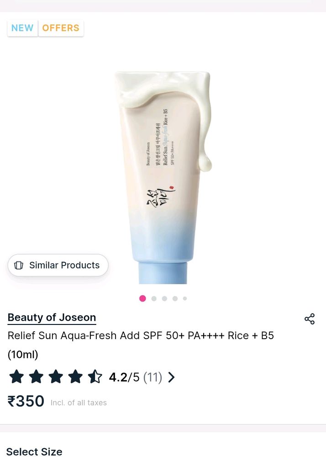The width and height of the screenshot is (326, 457).
Task: Click the second rating star
Action: pyautogui.click(x=36, y=377)
